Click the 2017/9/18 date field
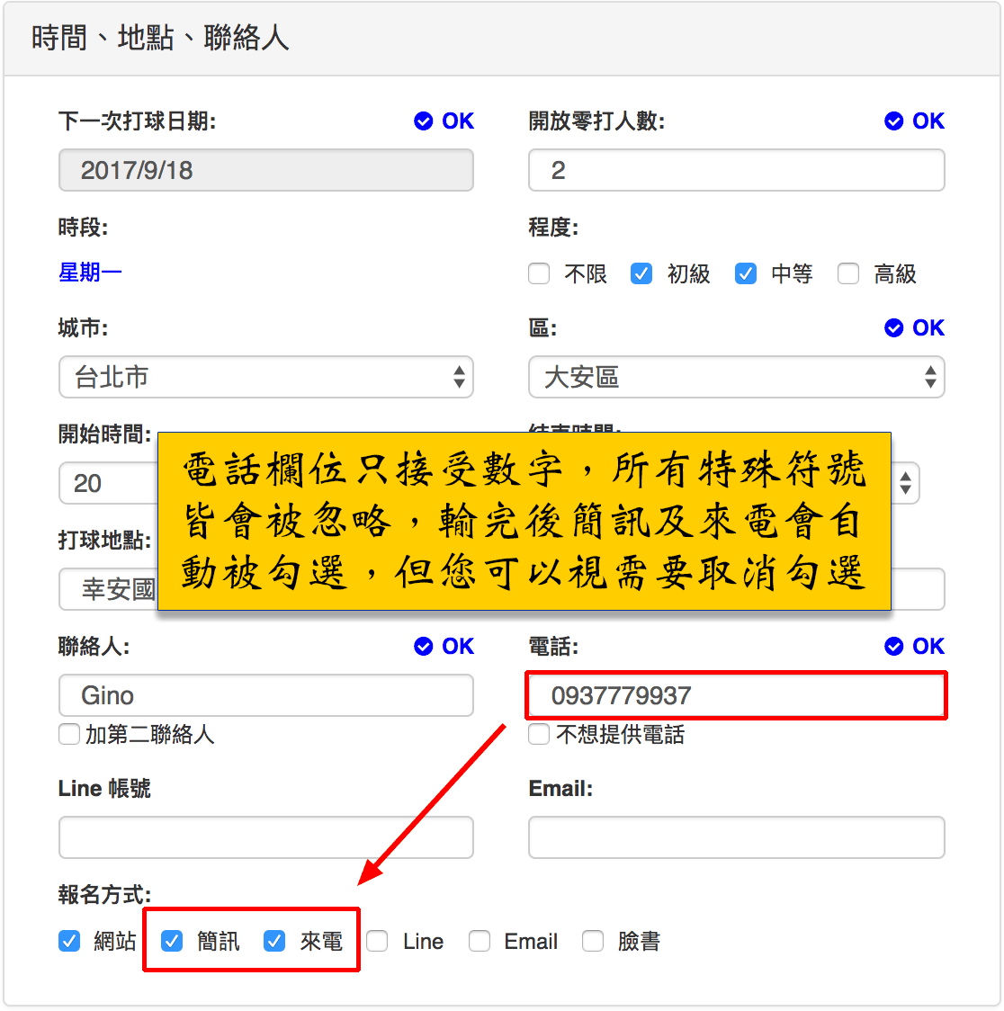The width and height of the screenshot is (1004, 1011). coord(265,170)
